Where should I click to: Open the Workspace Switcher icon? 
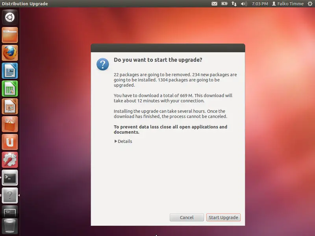coord(10,212)
